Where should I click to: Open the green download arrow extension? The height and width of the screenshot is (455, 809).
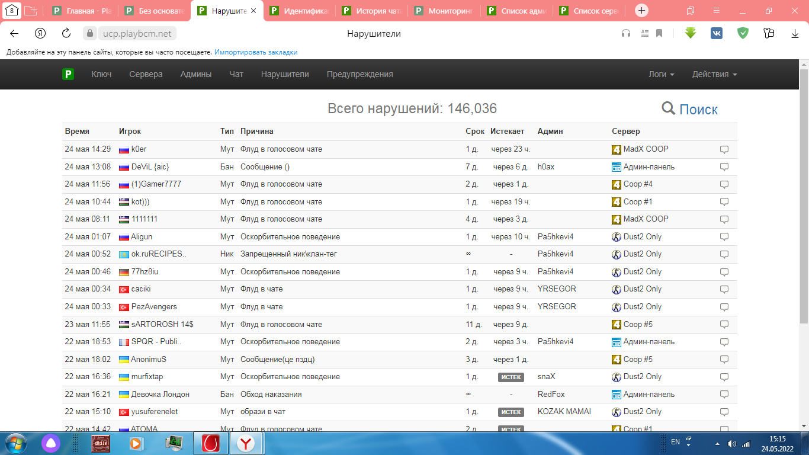[x=691, y=33]
